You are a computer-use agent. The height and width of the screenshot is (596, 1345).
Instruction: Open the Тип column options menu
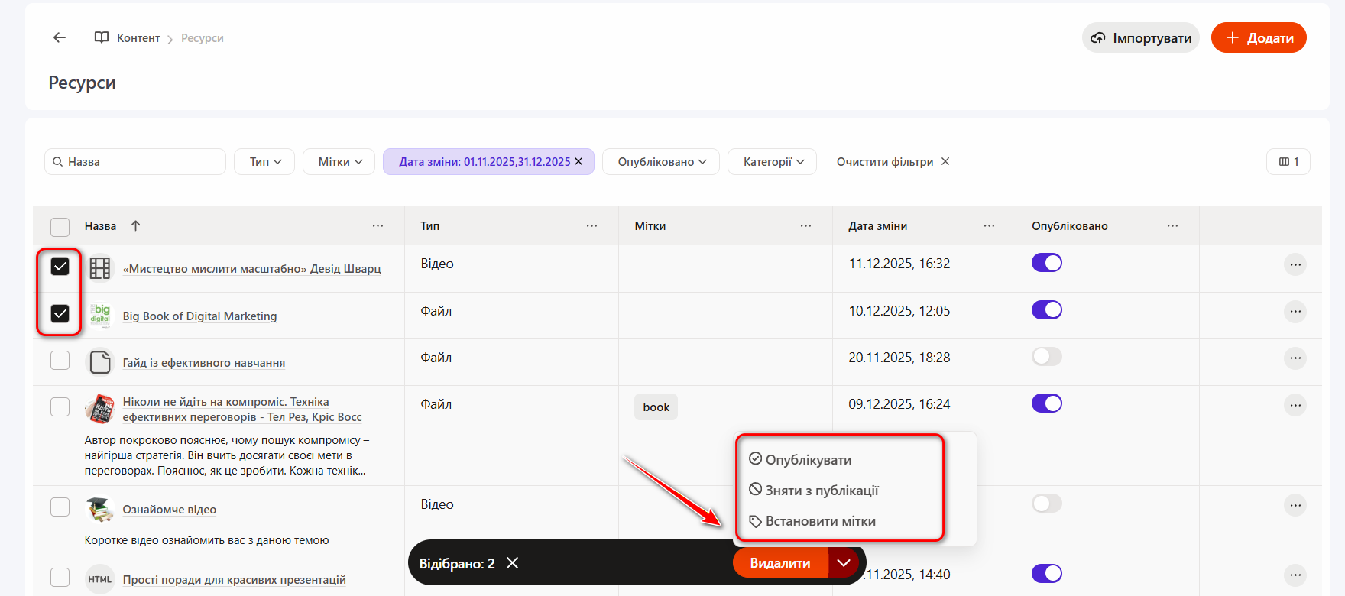click(591, 226)
